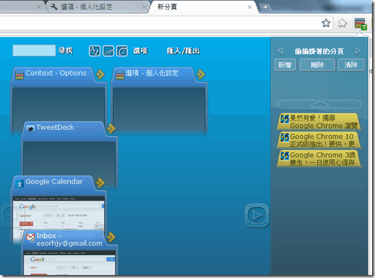Click arrow beside Inbox card
The width and height of the screenshot is (375, 278).
point(111,237)
